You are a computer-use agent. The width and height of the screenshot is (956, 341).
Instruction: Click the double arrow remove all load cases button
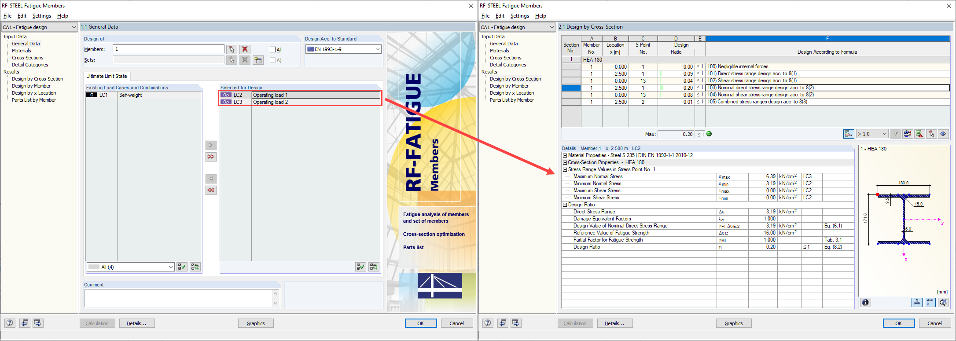(x=211, y=190)
